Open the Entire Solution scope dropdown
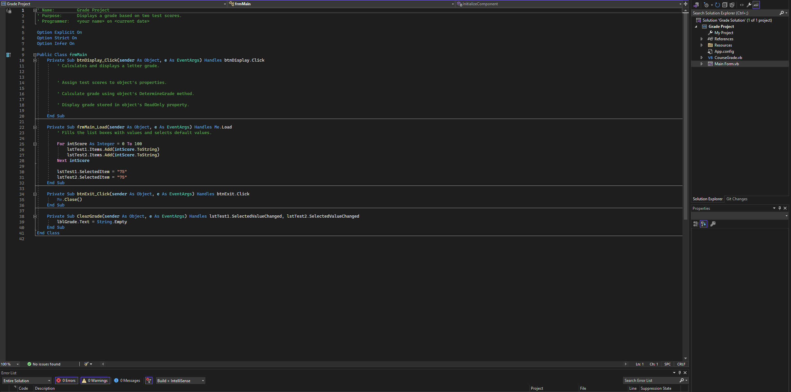Image resolution: width=791 pixels, height=392 pixels. click(27, 381)
